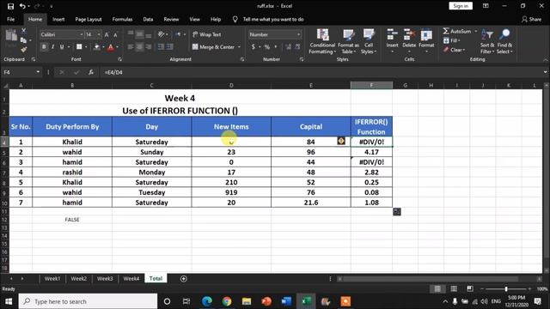Copy the selected cell
This screenshot has width=550, height=309.
click(x=23, y=40)
